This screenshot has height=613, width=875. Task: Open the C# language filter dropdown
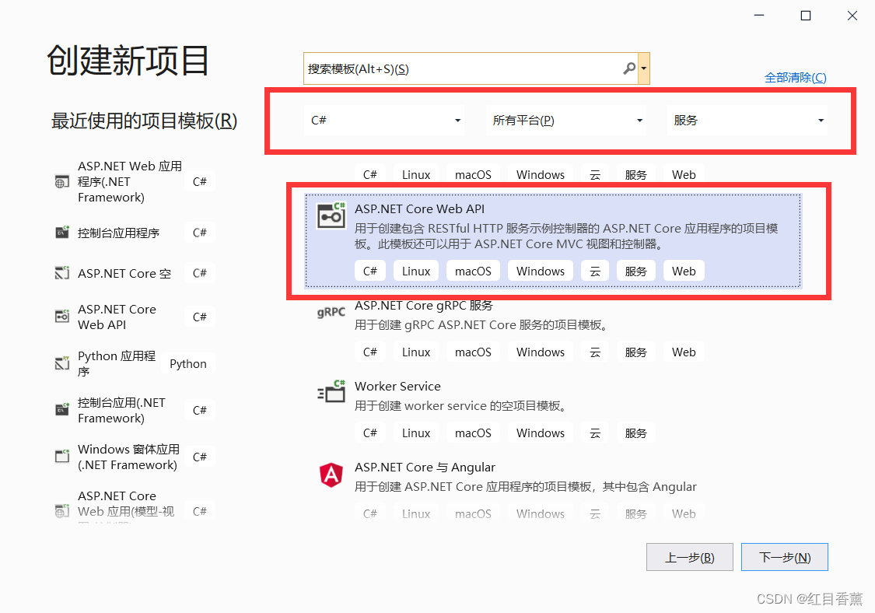[x=385, y=120]
